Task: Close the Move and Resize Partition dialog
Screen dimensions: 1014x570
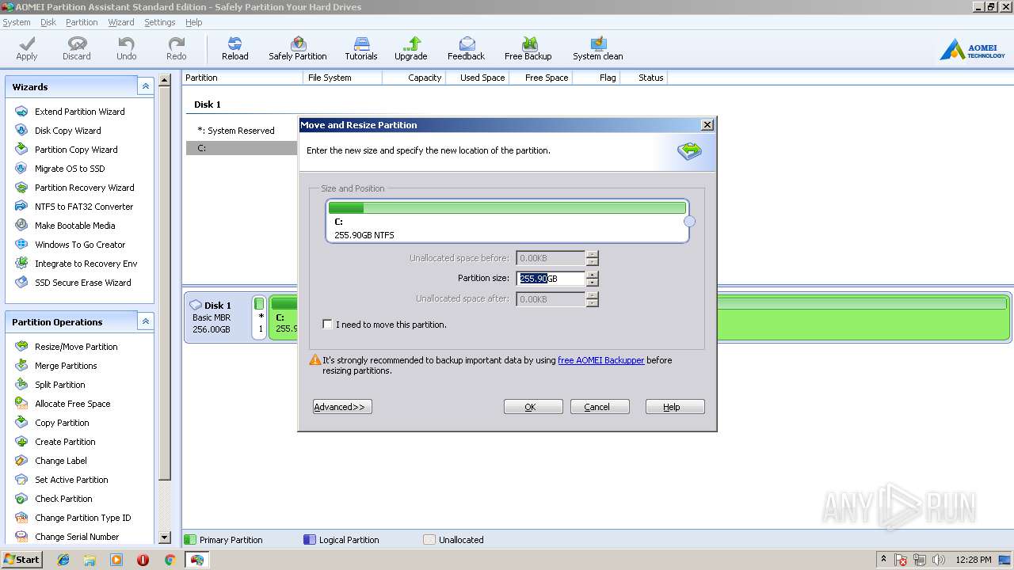Action: pos(707,125)
